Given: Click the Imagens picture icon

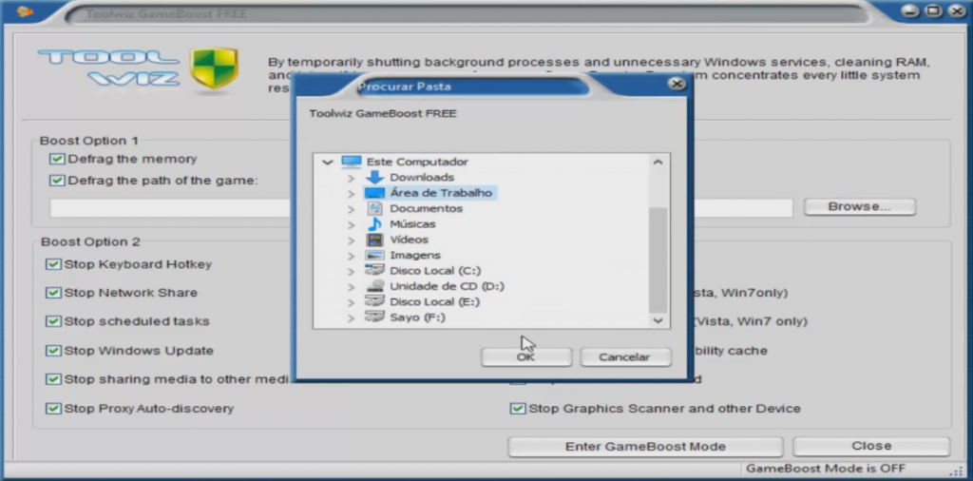Looking at the screenshot, I should (374, 255).
